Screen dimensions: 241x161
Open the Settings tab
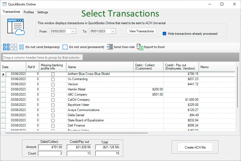point(43,12)
